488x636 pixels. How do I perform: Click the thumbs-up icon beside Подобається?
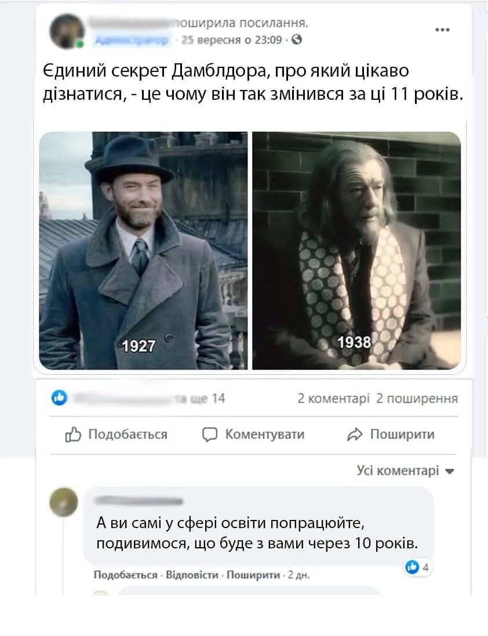click(x=73, y=435)
